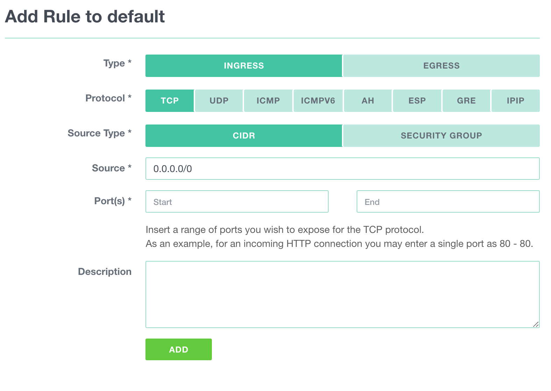This screenshot has width=551, height=391.
Task: Select the IPIP protocol
Action: [x=515, y=101]
